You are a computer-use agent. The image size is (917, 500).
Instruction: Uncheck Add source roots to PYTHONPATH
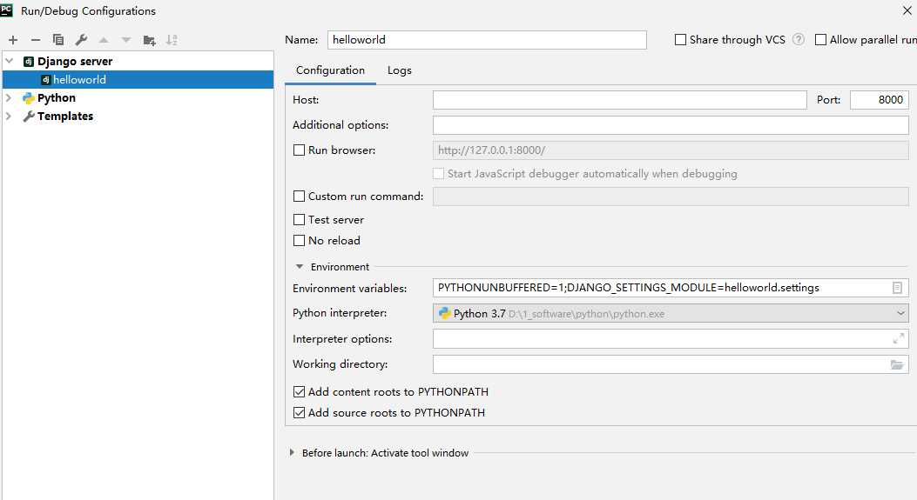point(299,413)
